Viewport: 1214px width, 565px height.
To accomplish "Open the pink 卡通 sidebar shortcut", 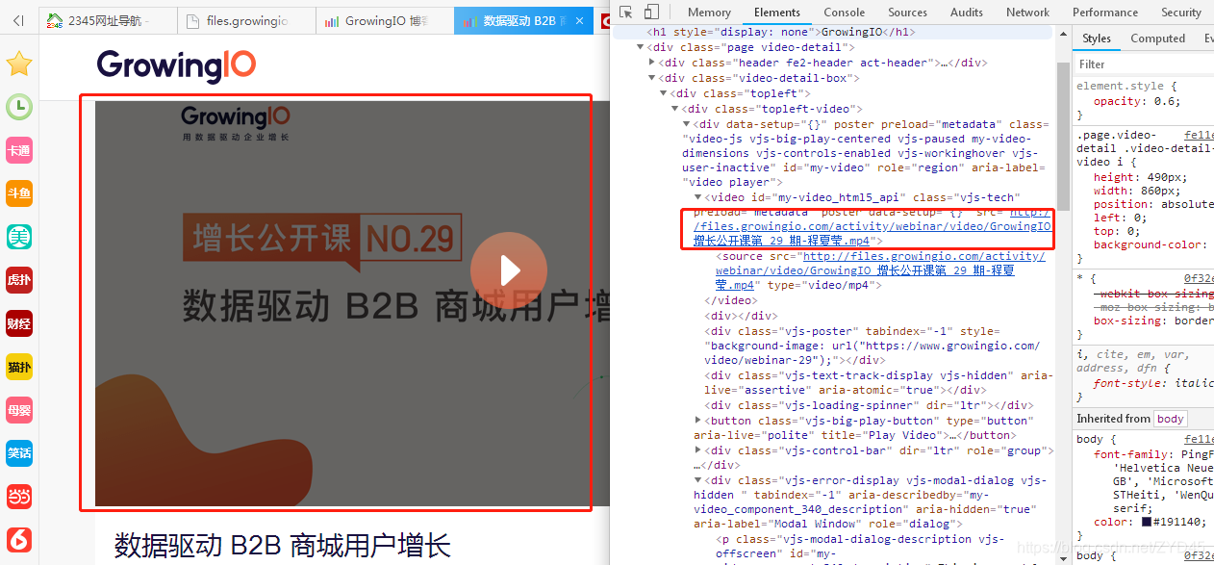I will click(x=19, y=150).
